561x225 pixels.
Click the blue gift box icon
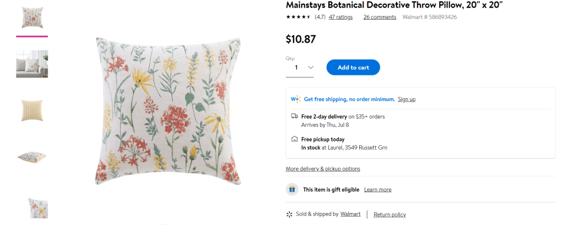pyautogui.click(x=292, y=190)
